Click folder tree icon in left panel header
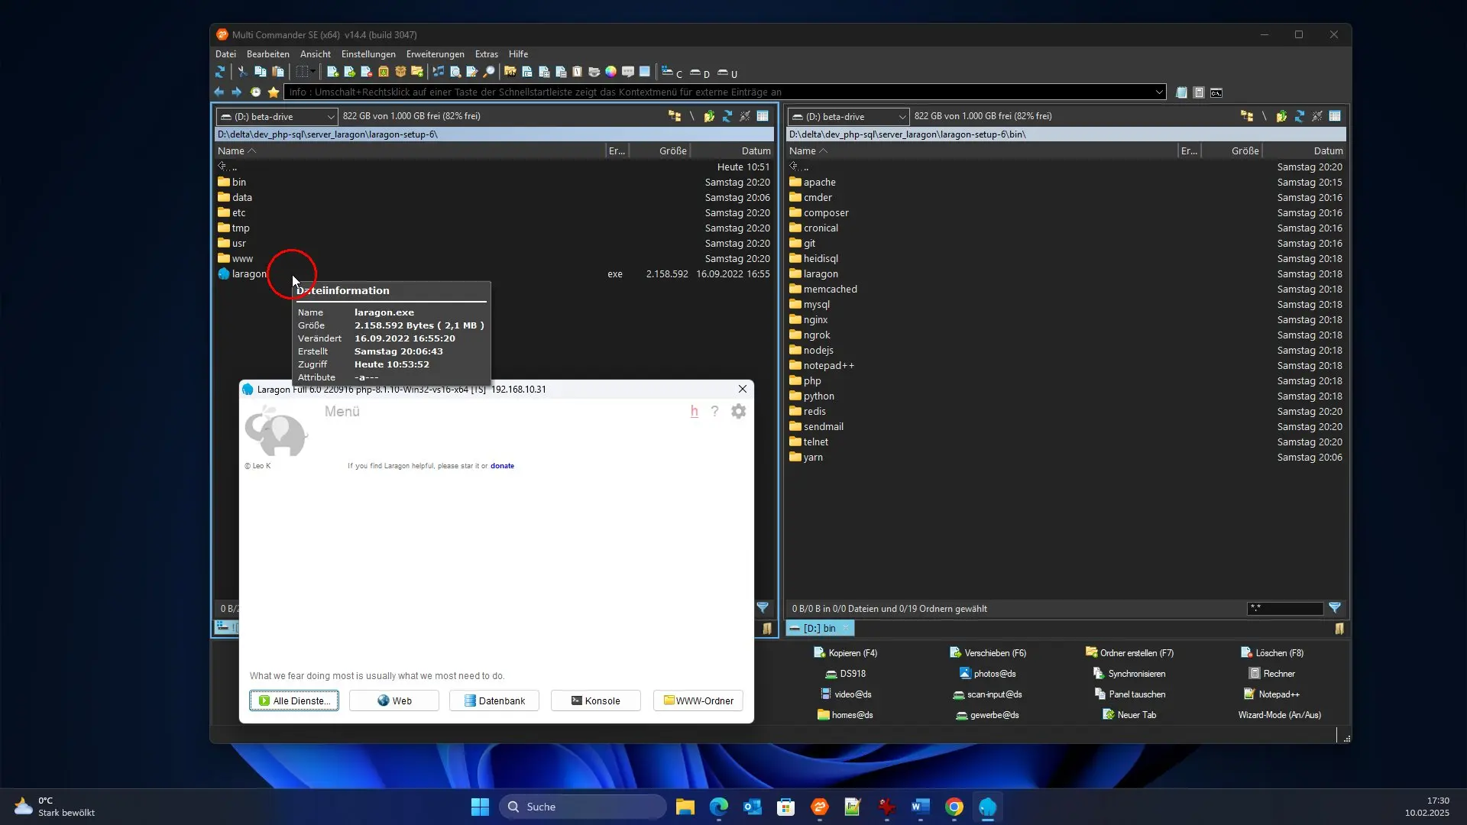Image resolution: width=1467 pixels, height=825 pixels. pos(675,116)
